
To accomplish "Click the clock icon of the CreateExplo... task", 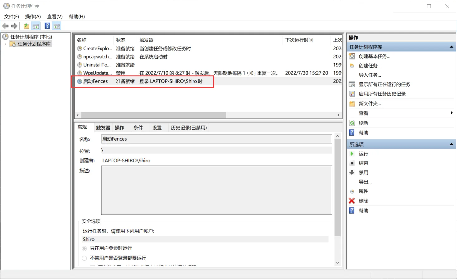I will pos(80,49).
